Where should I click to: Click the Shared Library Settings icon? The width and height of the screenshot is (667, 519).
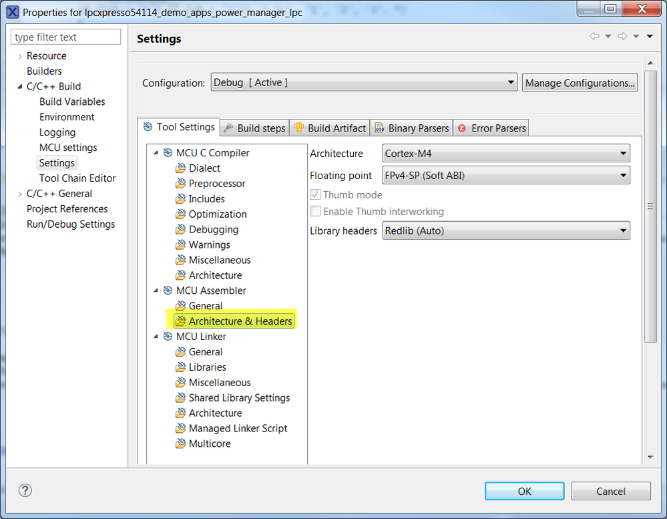181,397
